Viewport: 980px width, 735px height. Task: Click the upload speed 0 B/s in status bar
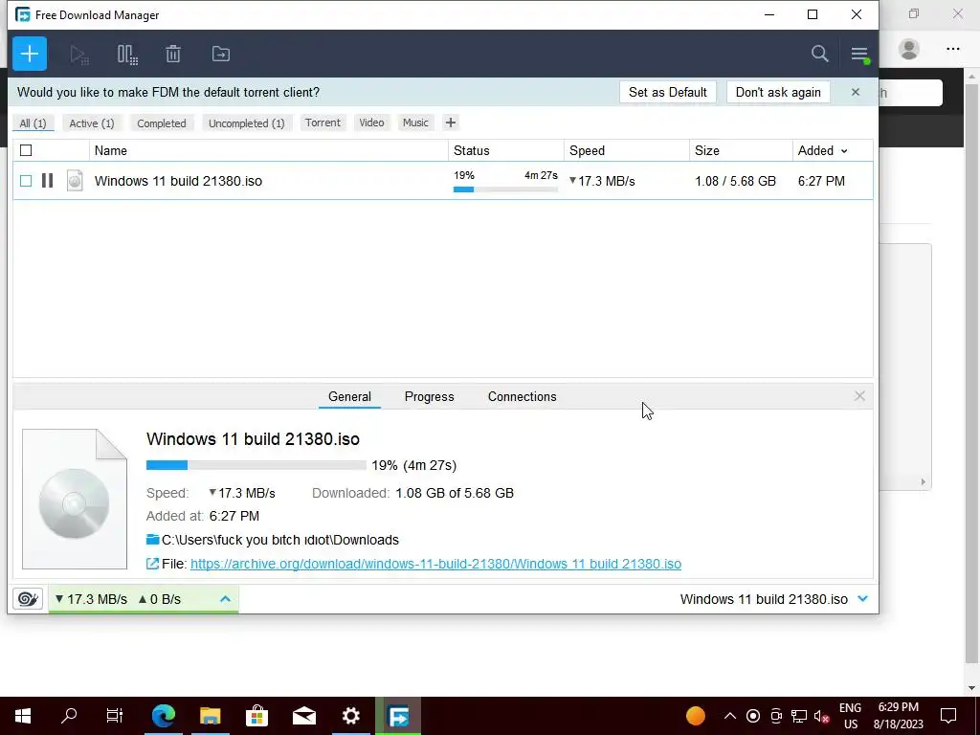coord(160,599)
